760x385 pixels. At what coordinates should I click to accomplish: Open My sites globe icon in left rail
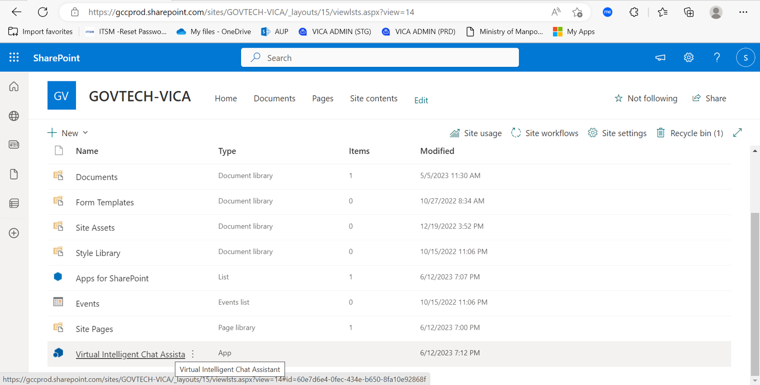tap(14, 116)
